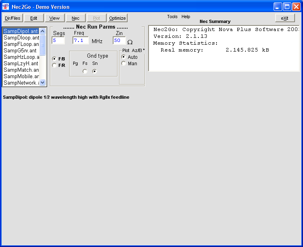The width and height of the screenshot is (303, 247).
Task: Click the Zin input field showing 50
Action: click(119, 40)
